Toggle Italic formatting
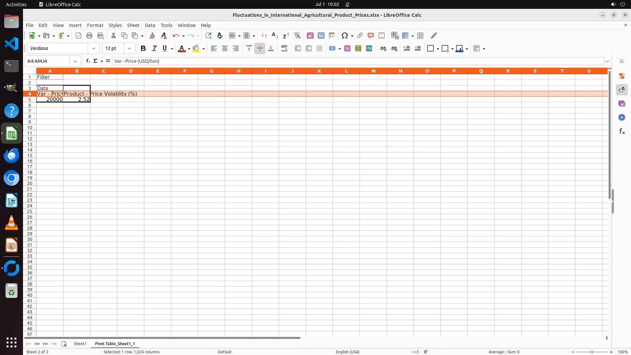631x355 pixels. pyautogui.click(x=154, y=49)
